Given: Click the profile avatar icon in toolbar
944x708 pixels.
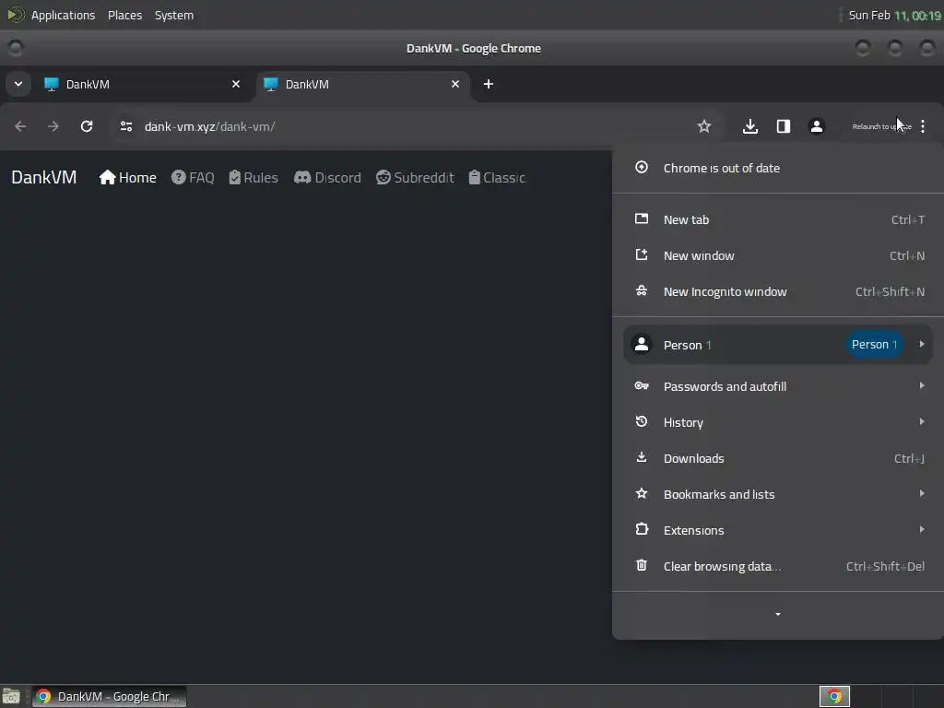Looking at the screenshot, I should coord(817,126).
